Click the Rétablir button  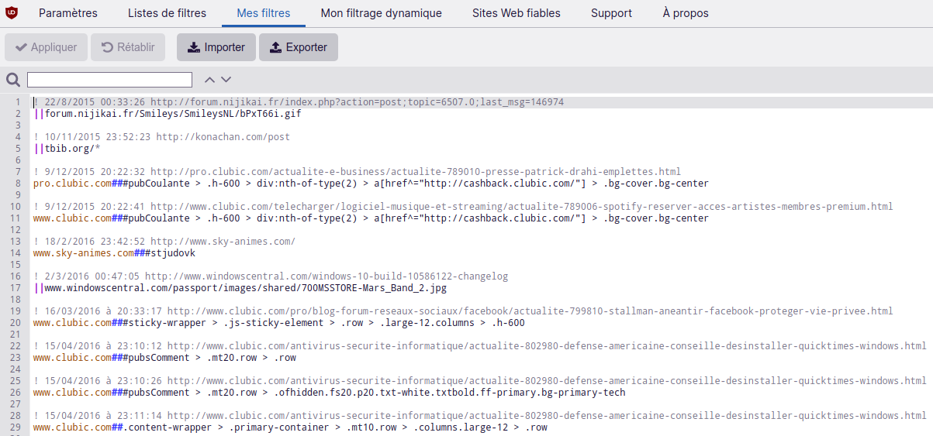tap(129, 47)
